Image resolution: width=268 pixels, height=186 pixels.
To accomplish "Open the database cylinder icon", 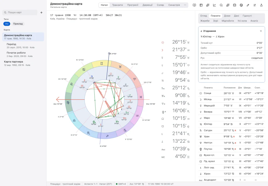I will (x=234, y=5).
